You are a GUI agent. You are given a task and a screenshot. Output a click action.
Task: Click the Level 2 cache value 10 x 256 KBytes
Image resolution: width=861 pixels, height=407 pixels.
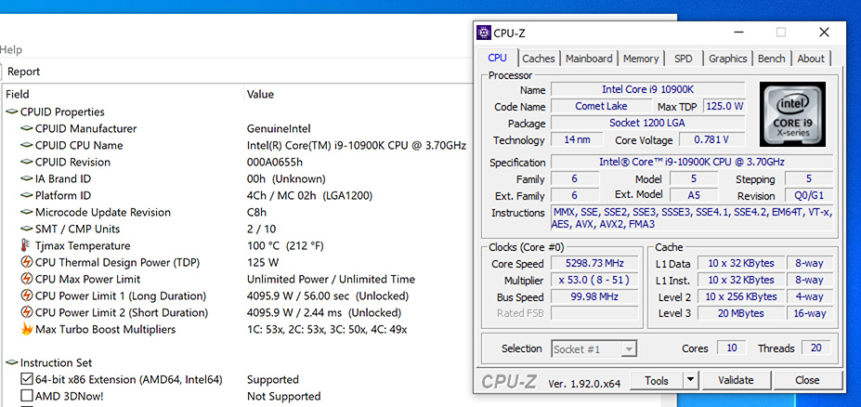click(743, 296)
